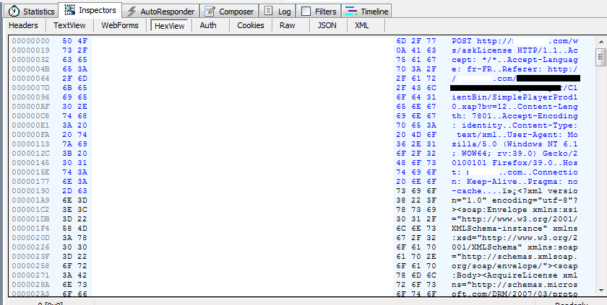The height and width of the screenshot is (305, 607).
Task: Click the Inspectors tab icon
Action: coord(69,10)
